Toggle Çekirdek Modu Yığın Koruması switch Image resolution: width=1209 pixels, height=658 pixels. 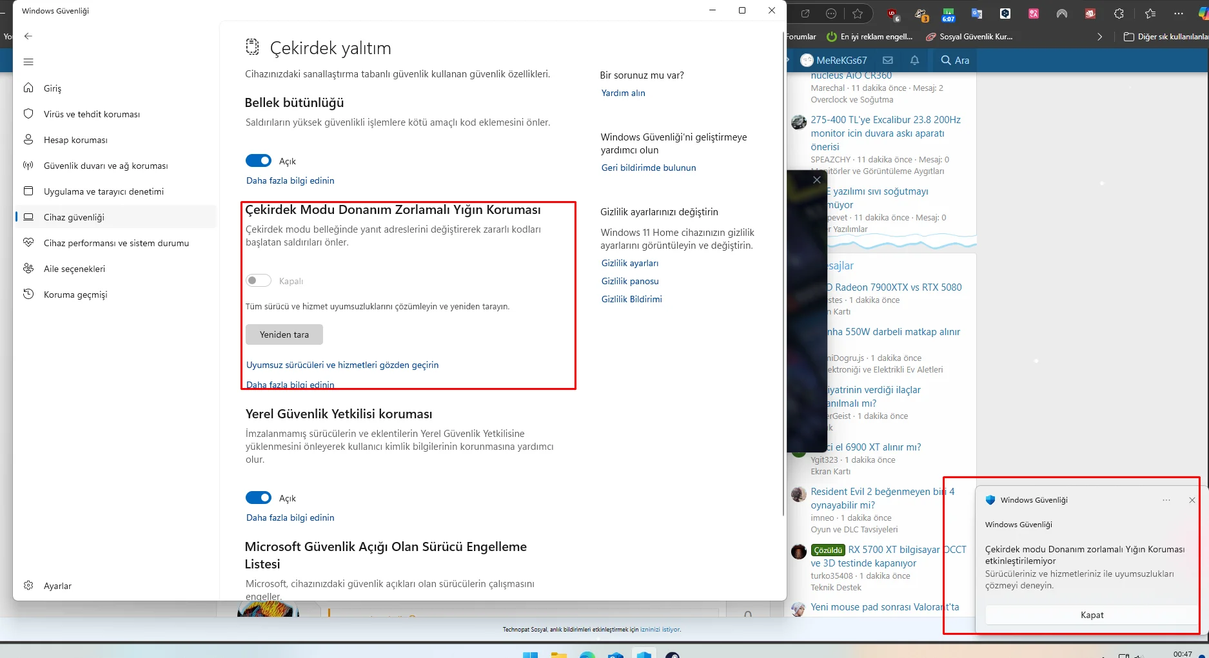pos(259,280)
